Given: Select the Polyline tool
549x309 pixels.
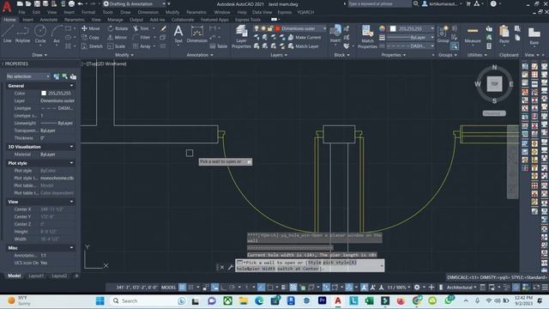Looking at the screenshot, I should pos(22,34).
